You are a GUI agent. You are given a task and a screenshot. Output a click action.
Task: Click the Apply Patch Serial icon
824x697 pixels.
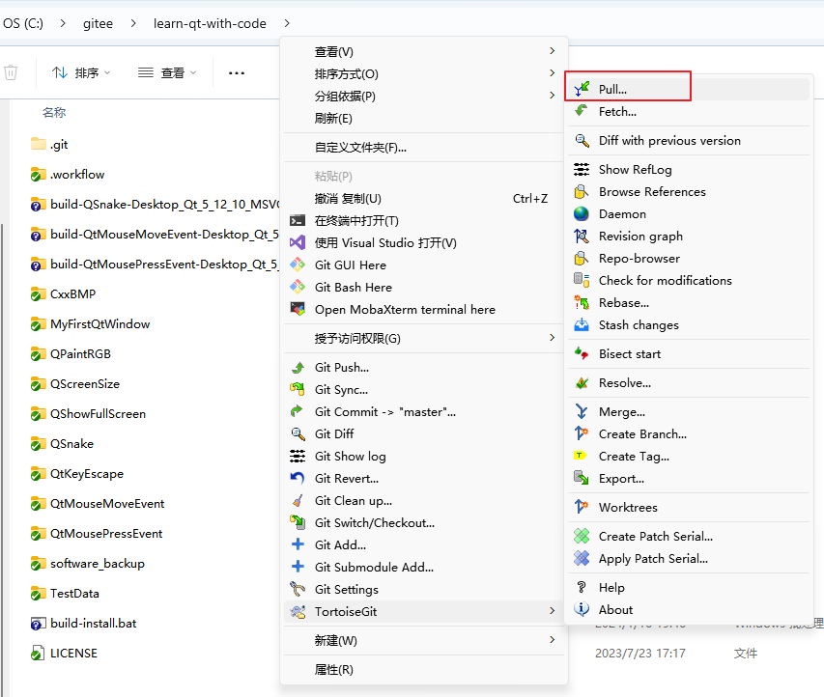tap(582, 558)
